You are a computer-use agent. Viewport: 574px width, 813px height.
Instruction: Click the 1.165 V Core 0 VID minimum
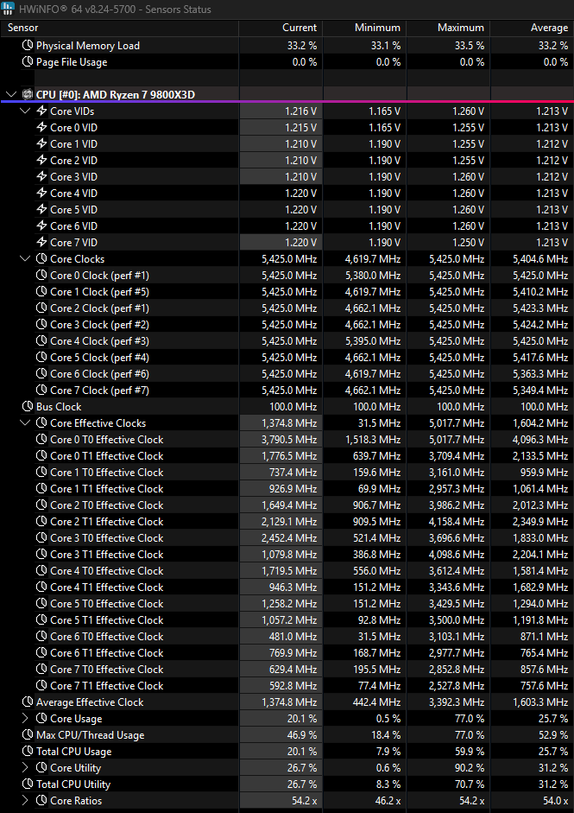point(384,128)
